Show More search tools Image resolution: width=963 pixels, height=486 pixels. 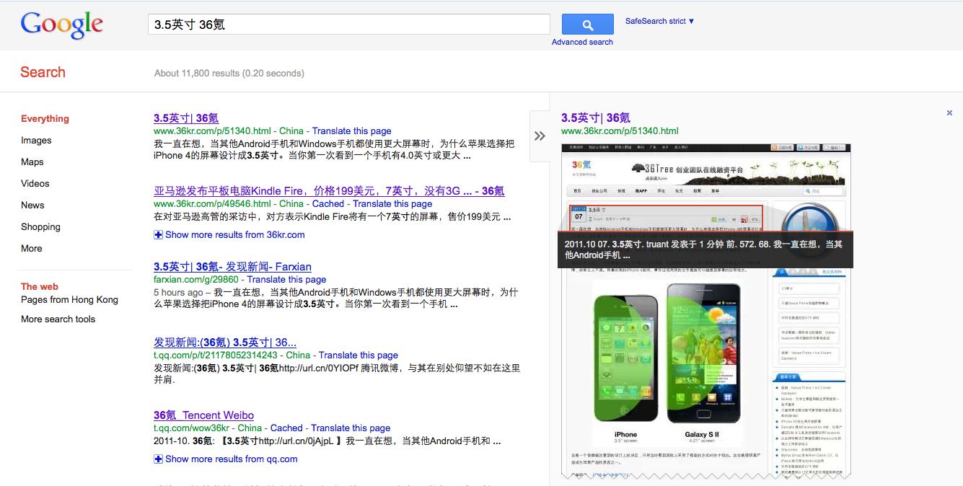58,319
